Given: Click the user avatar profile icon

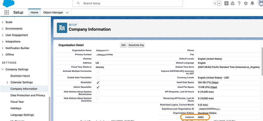Looking at the screenshot, I should point(260,3).
